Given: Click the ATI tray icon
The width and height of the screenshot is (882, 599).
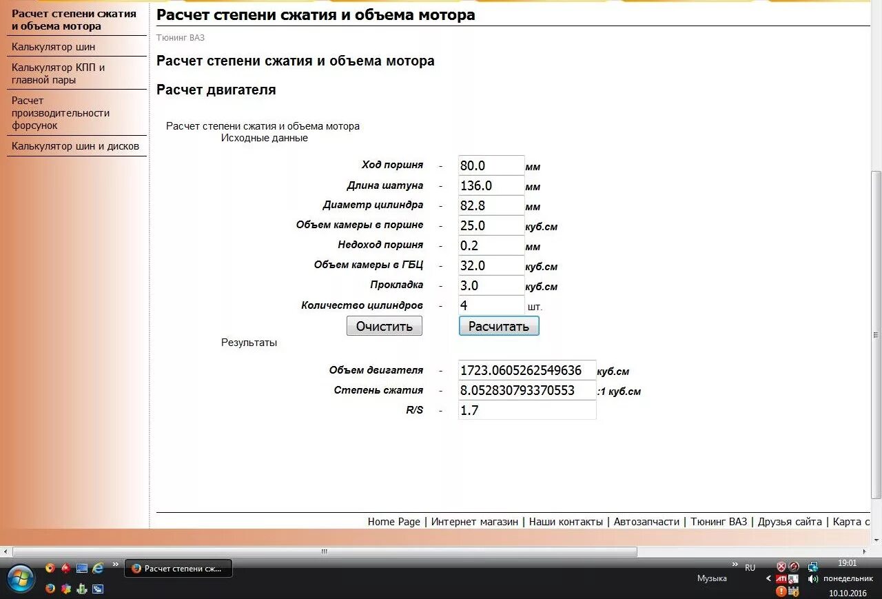Looking at the screenshot, I should (781, 579).
